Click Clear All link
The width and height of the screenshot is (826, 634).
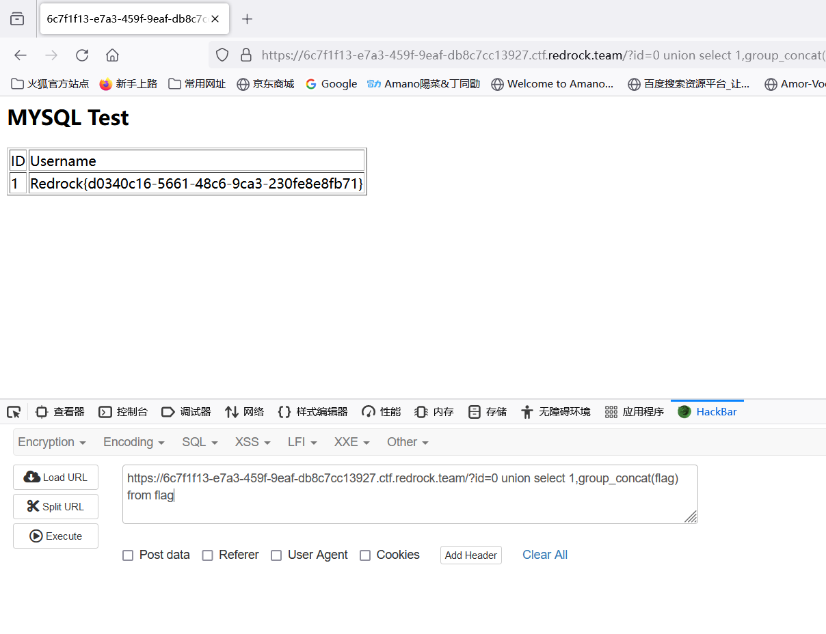pyautogui.click(x=545, y=555)
